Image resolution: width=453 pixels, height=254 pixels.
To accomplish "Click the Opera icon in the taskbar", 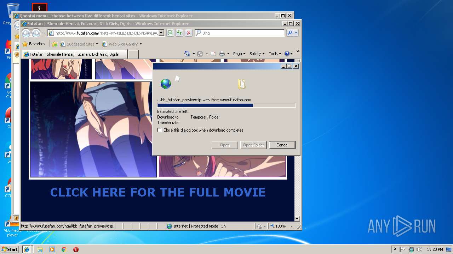I will 76,249.
